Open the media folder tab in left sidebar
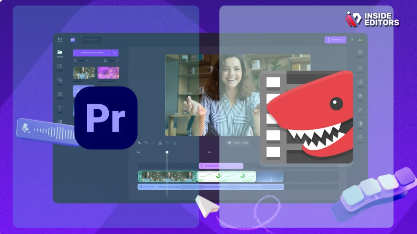This screenshot has width=417, height=234. tap(60, 52)
